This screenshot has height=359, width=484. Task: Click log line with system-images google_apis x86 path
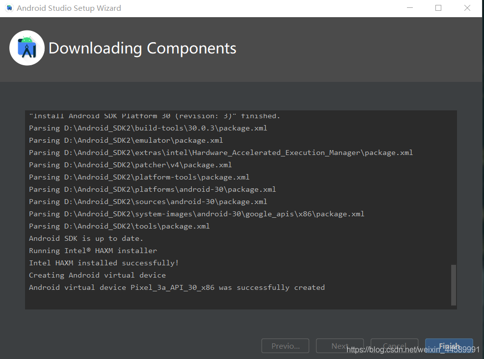[197, 214]
